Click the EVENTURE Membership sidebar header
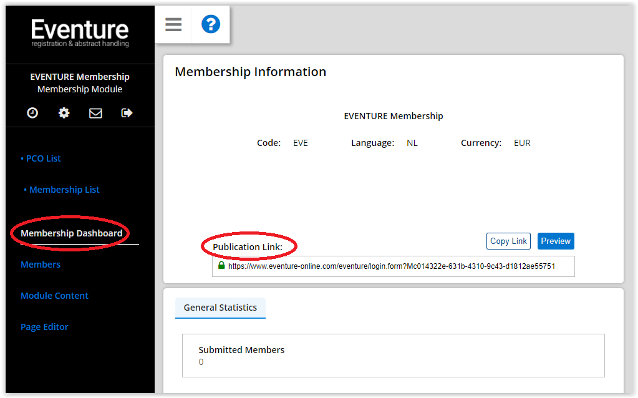Viewport: 638px width, 398px height. tap(80, 77)
